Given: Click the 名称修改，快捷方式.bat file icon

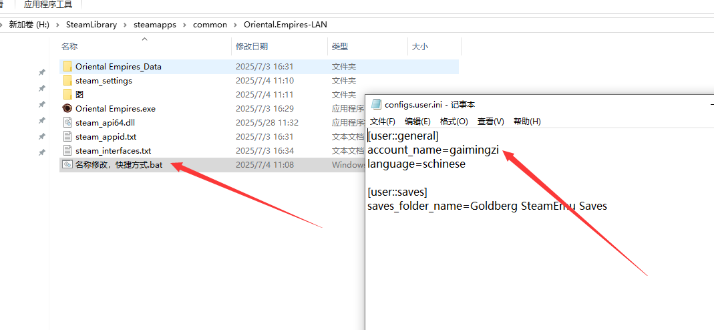Looking at the screenshot, I should pyautogui.click(x=67, y=165).
